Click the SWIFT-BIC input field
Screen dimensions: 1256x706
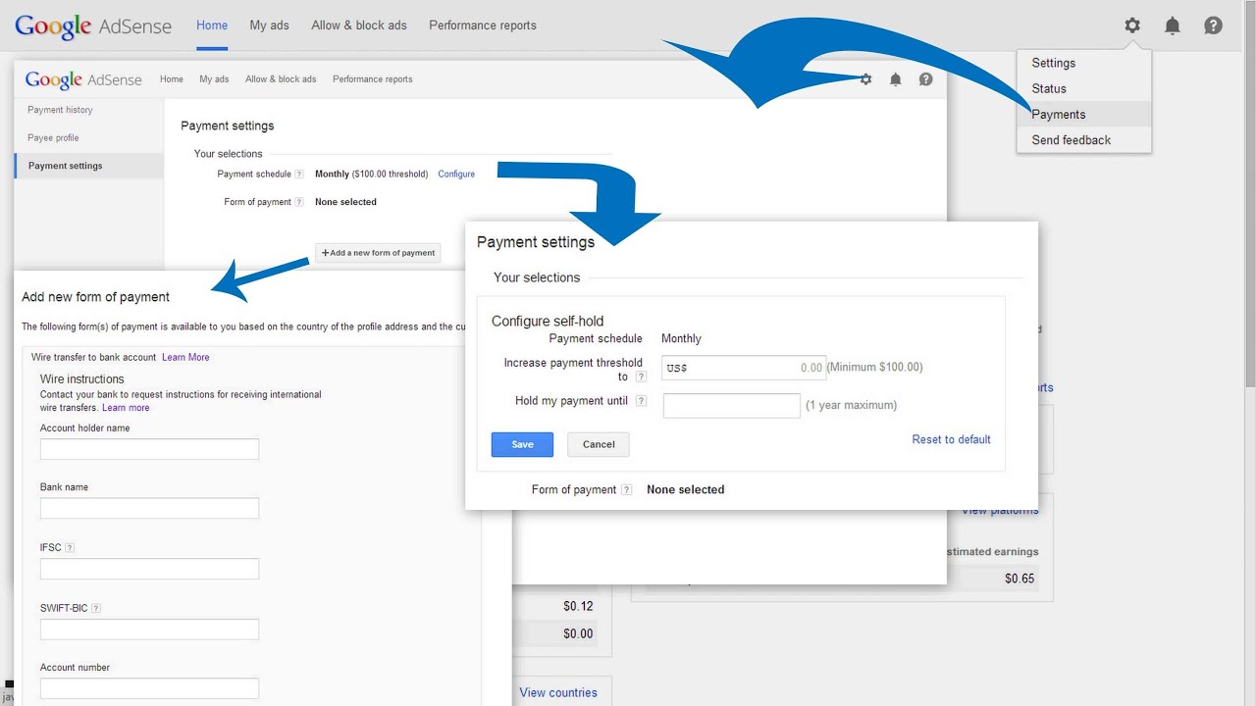[x=149, y=630]
